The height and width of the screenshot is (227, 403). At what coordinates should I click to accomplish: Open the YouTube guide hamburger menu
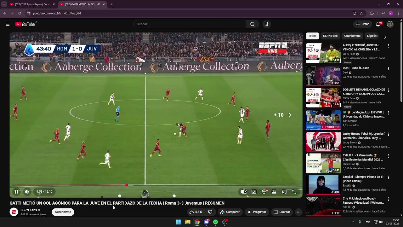(8, 24)
